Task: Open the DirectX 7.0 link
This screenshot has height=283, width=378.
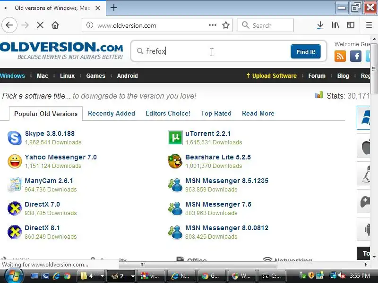Action: click(x=42, y=204)
